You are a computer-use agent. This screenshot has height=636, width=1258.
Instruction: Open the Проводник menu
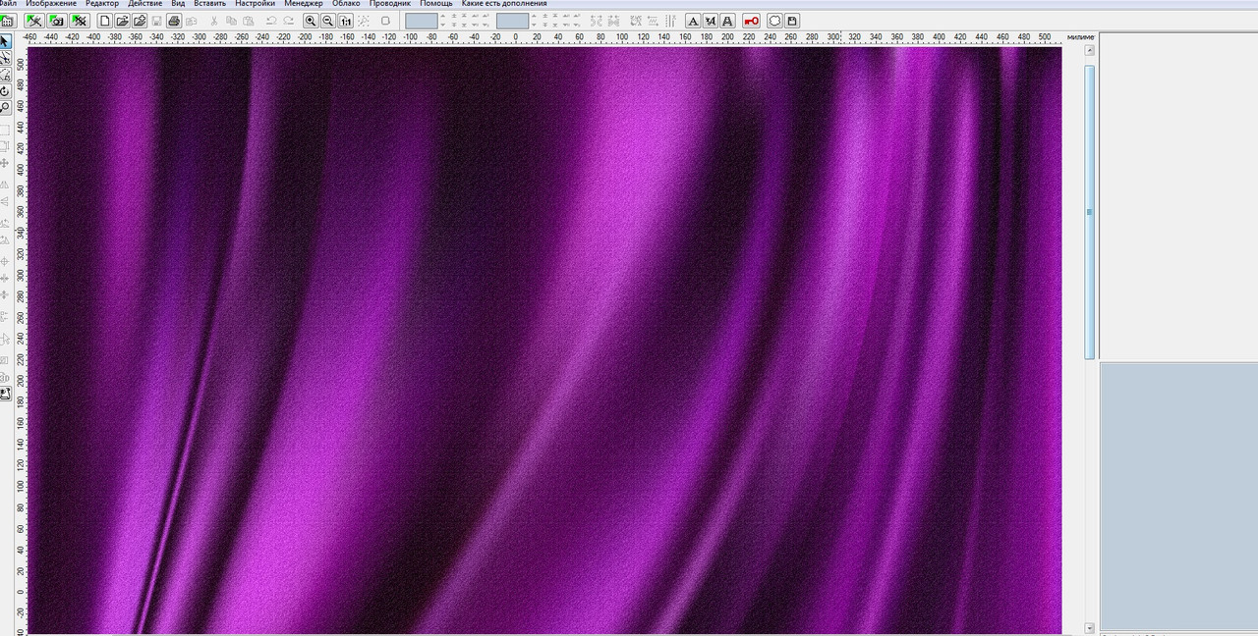pos(390,4)
